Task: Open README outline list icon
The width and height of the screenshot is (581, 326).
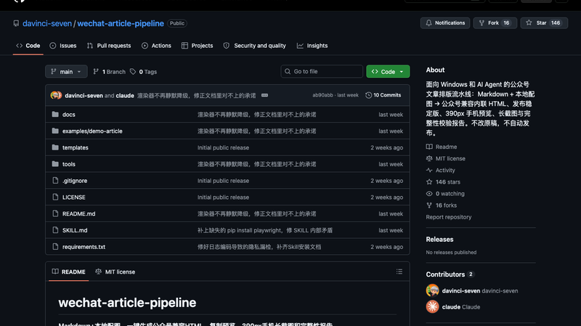Action: coord(399,272)
